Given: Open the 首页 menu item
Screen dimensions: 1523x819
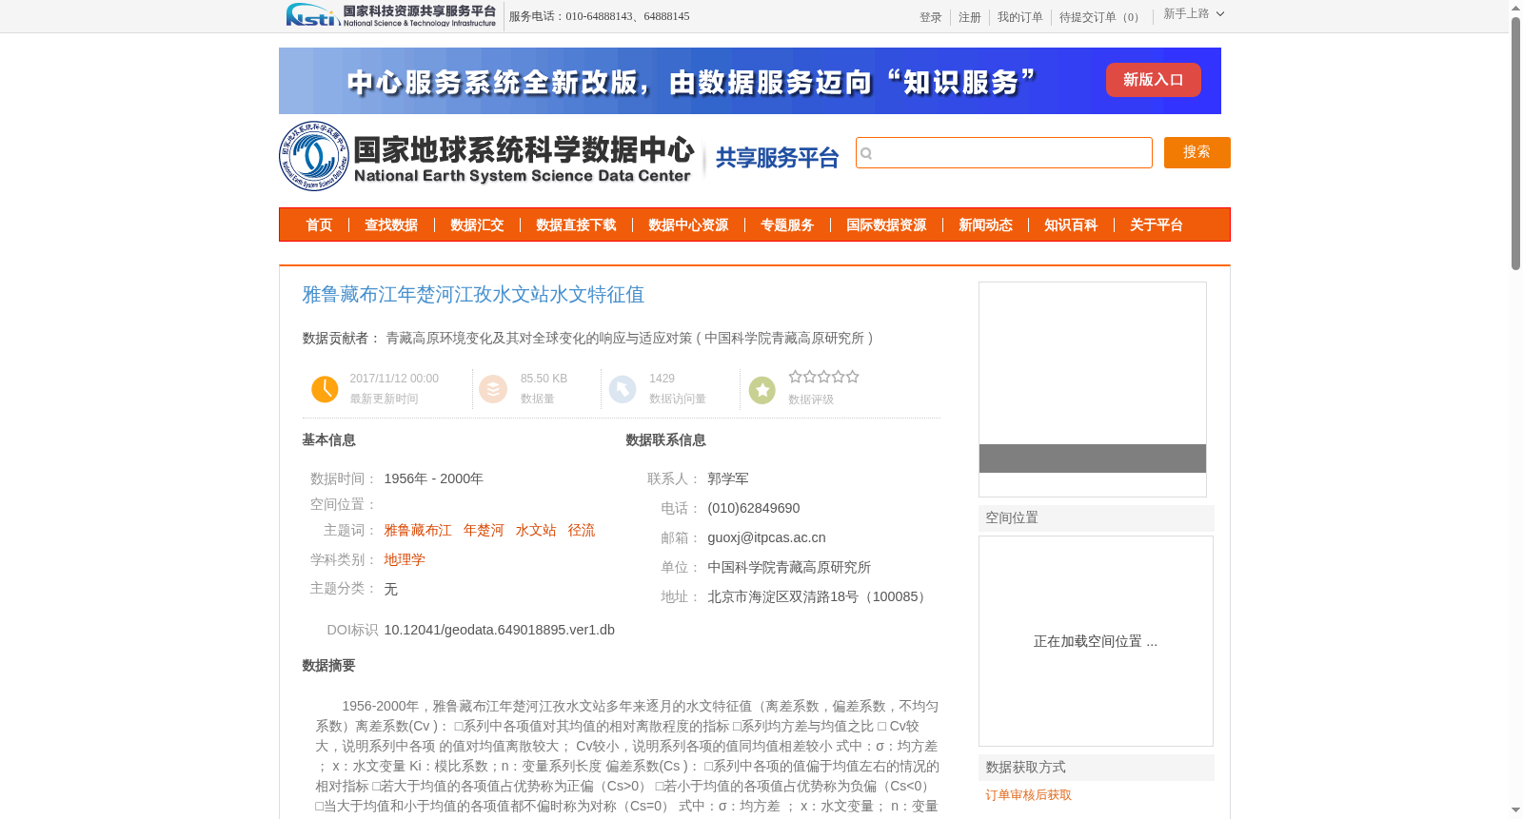Looking at the screenshot, I should [x=319, y=225].
